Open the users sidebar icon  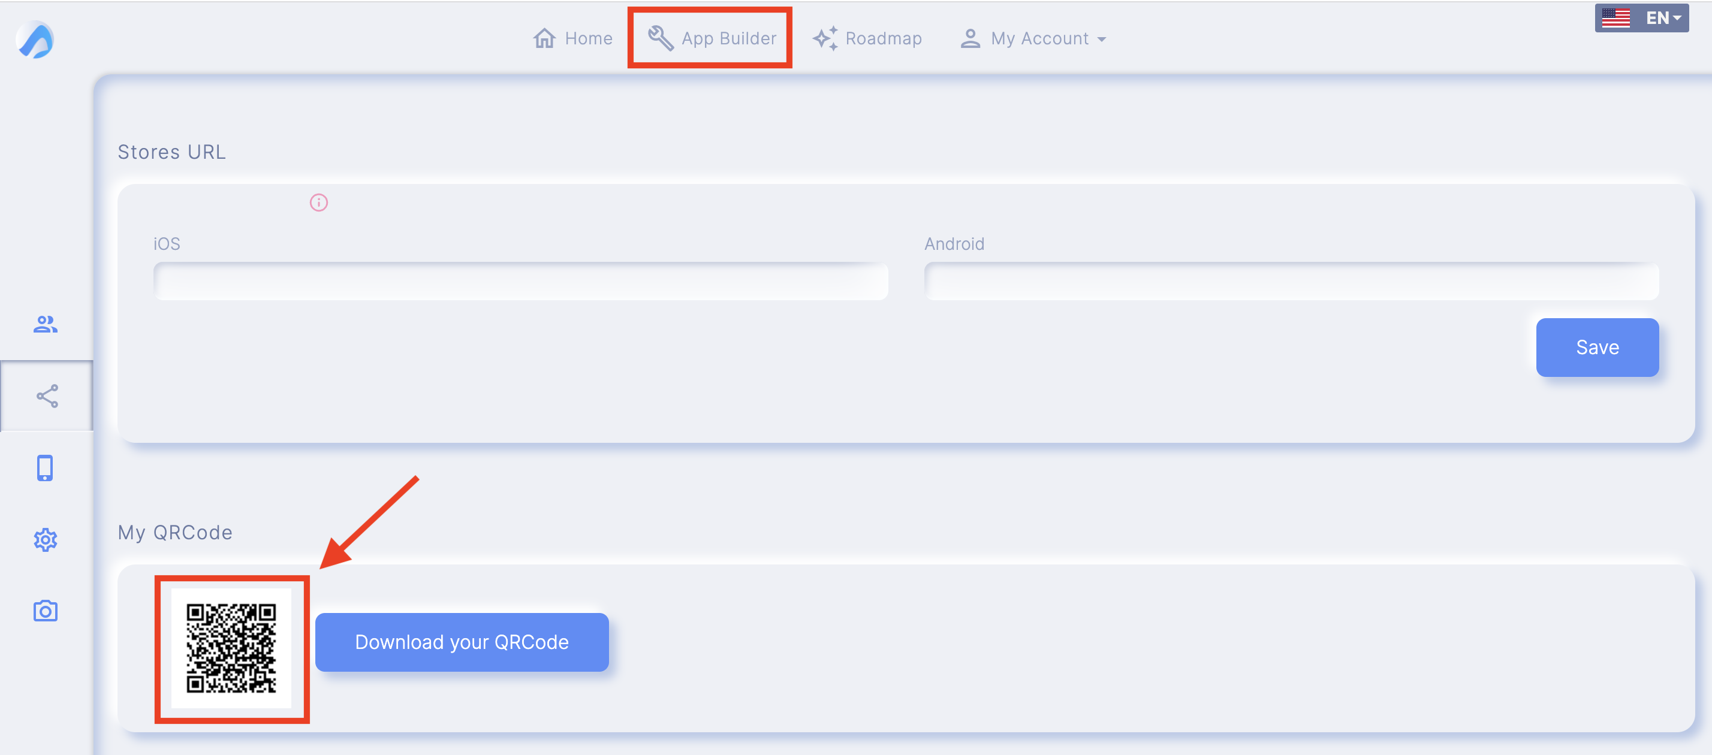point(45,324)
